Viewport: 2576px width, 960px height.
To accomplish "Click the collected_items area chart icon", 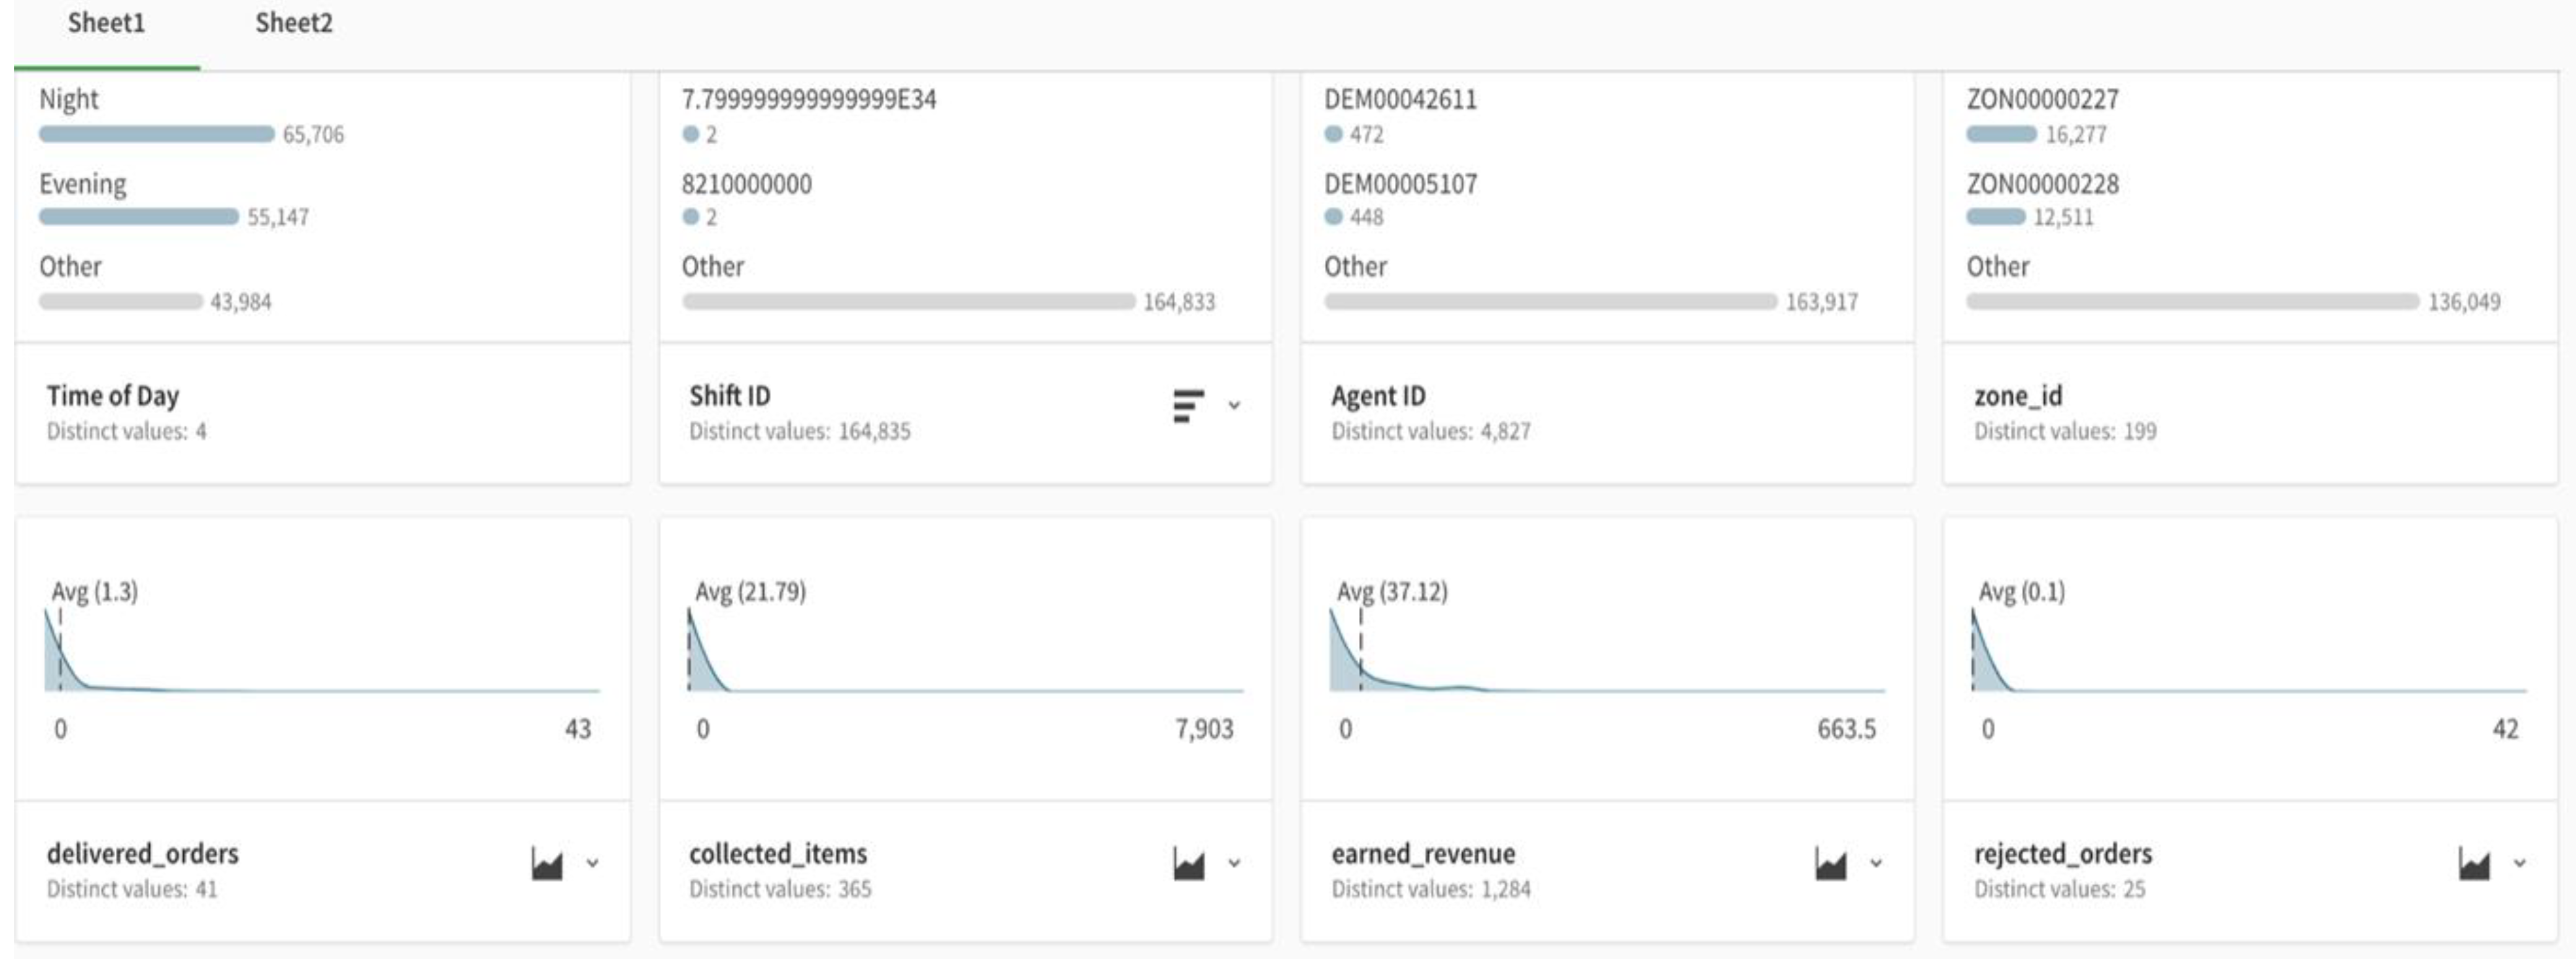I will pos(1188,864).
